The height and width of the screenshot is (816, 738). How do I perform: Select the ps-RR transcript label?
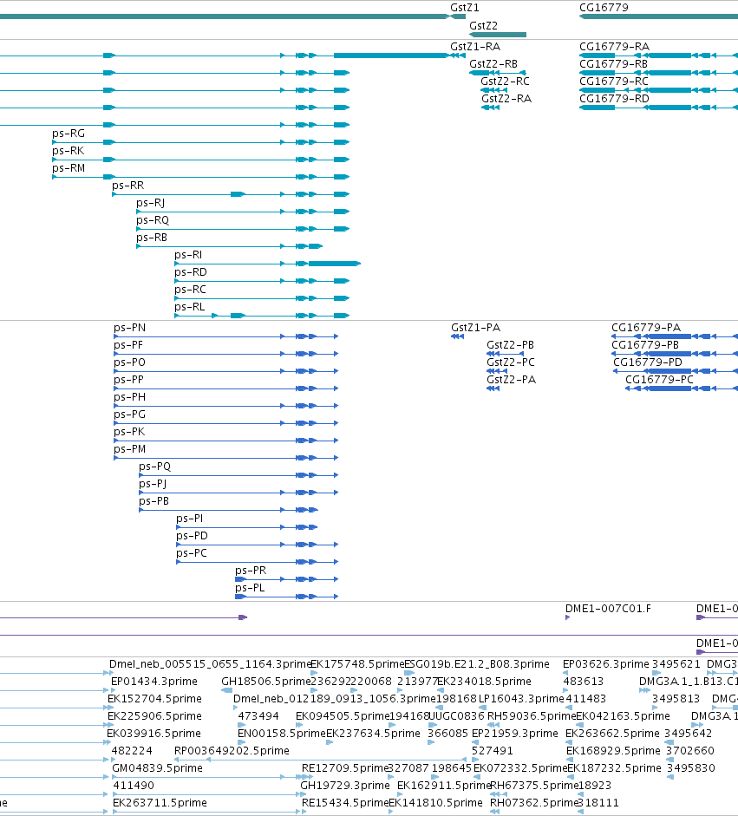click(128, 186)
